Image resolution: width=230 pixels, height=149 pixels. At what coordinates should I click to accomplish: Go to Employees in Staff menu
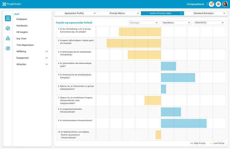coord(22,19)
